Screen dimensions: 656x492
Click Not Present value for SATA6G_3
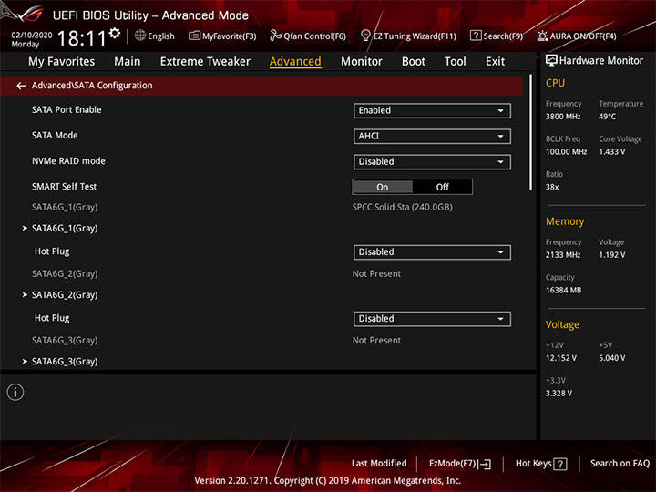[x=376, y=340]
